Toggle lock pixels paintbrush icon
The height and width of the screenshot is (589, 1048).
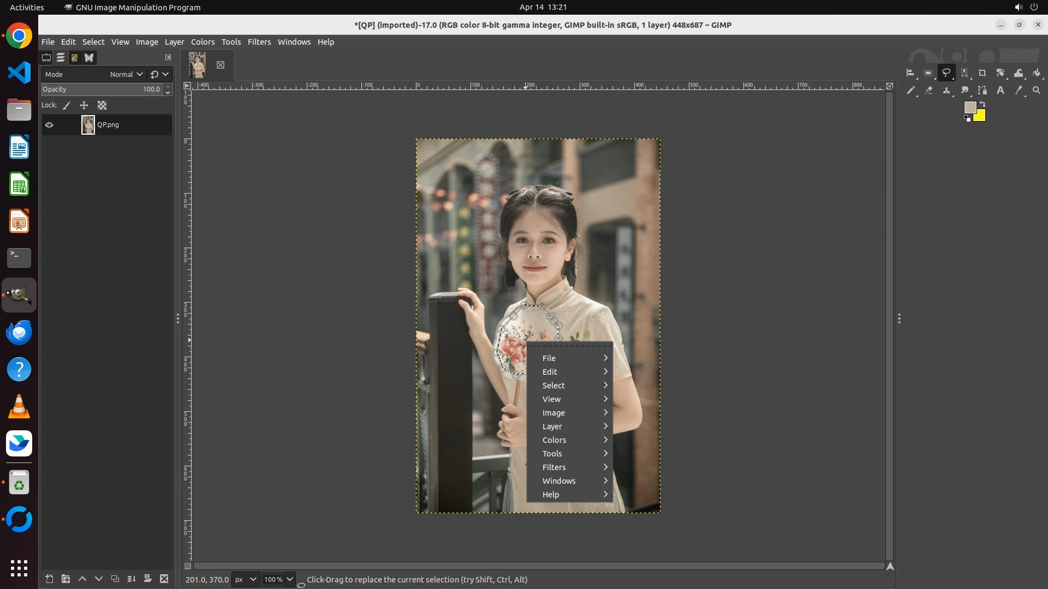pyautogui.click(x=67, y=105)
